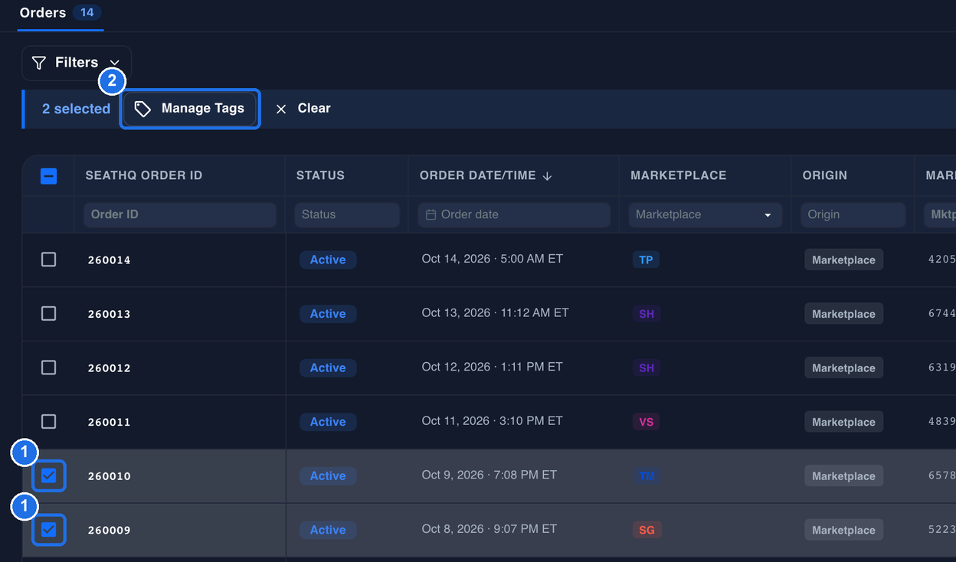Click date Oct 8, 2026 · 9:07 PM ET

pos(489,528)
